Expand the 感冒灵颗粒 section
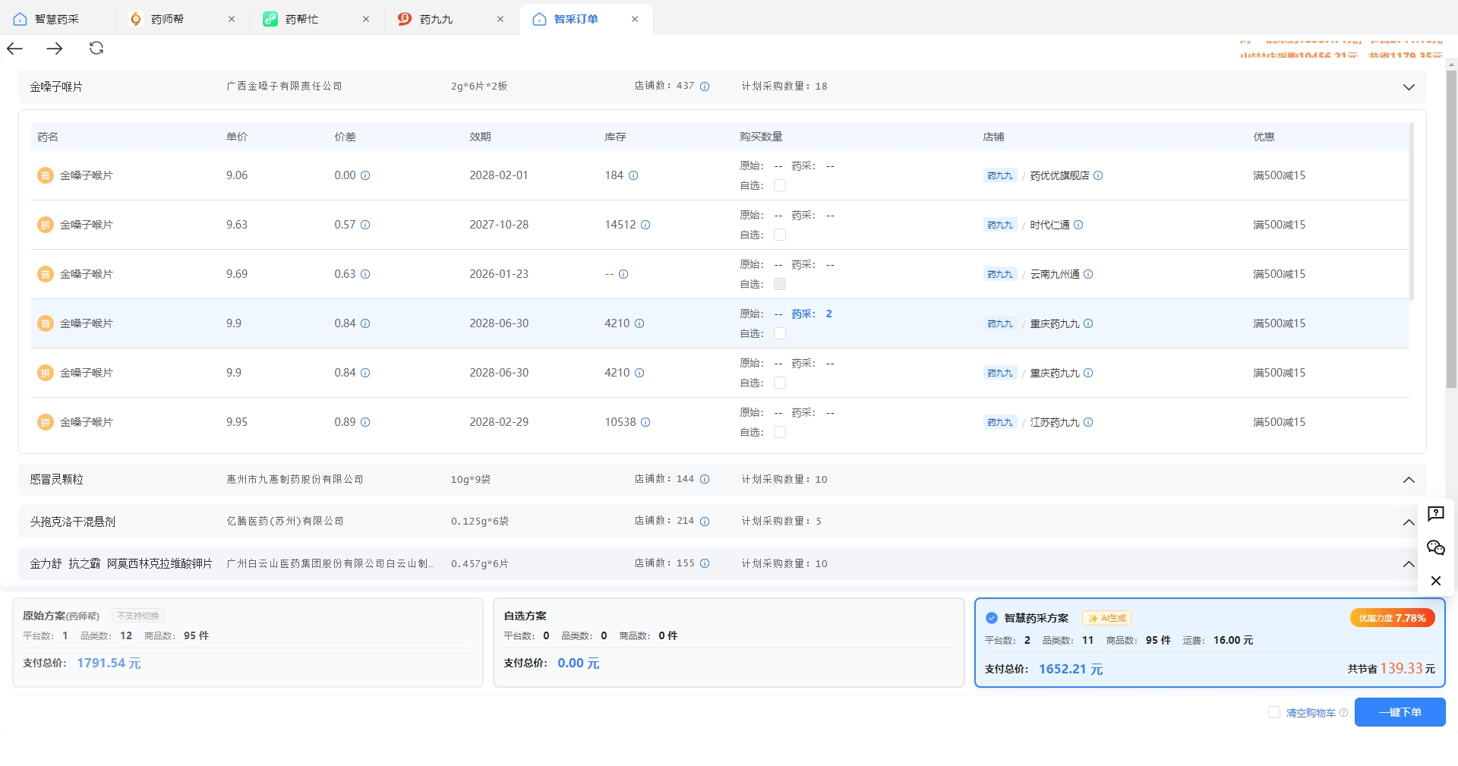Screen dimensions: 1458x766 pyautogui.click(x=1409, y=480)
